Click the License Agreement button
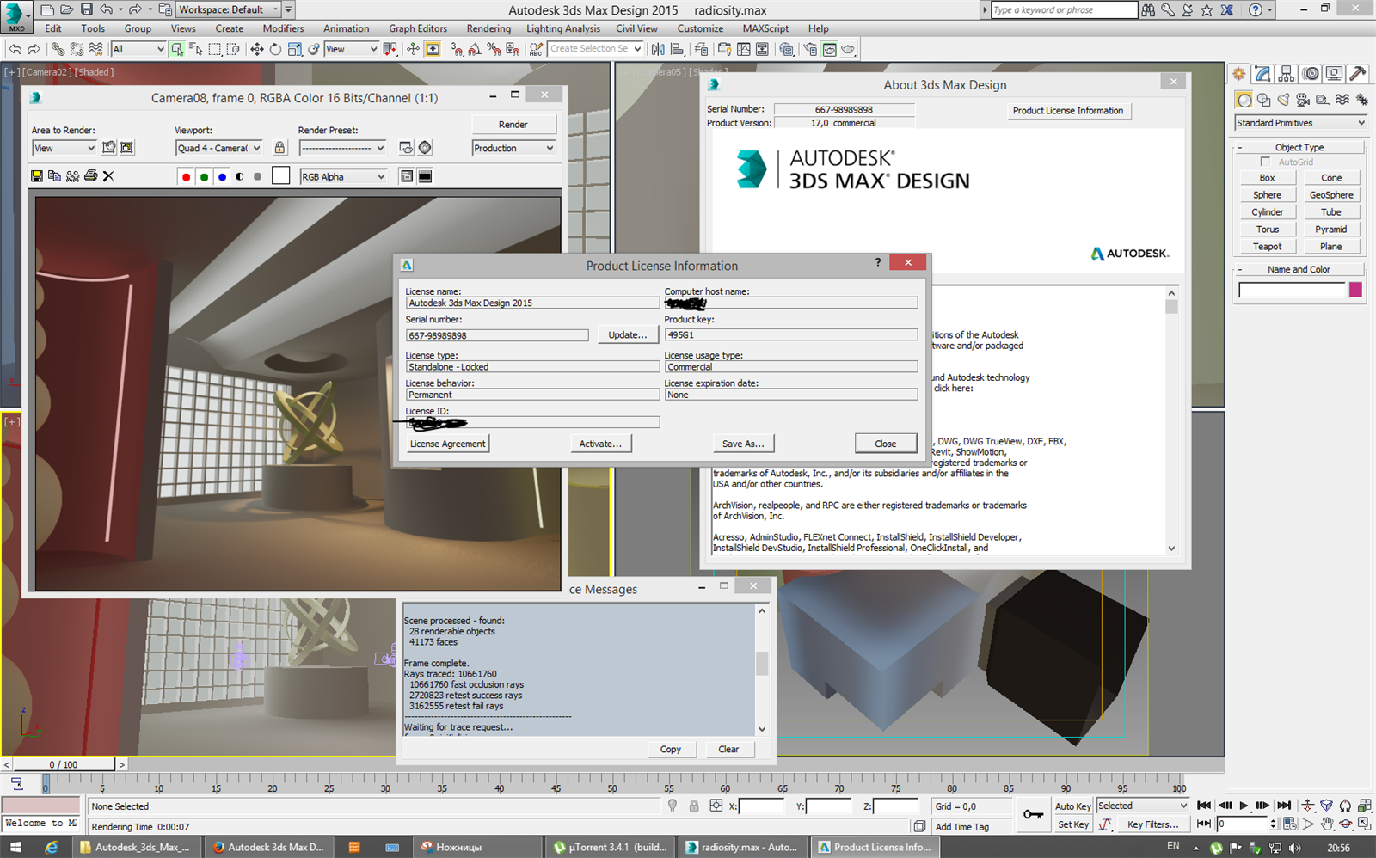Screen dimensions: 1376x858 pos(447,444)
